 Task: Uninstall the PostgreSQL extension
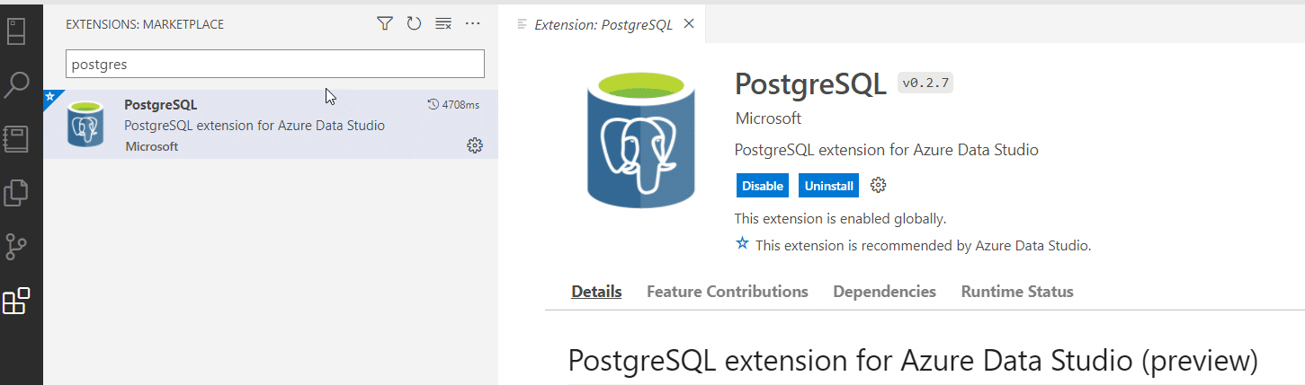coord(828,186)
